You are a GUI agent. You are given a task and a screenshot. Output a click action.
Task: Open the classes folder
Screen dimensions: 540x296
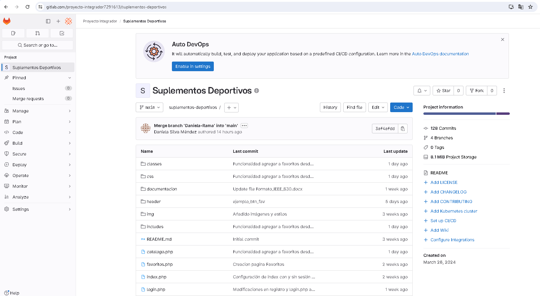pos(154,164)
